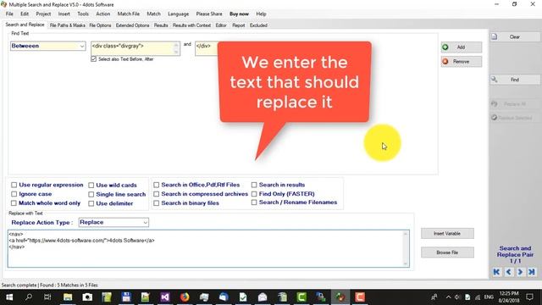Click the active Multiple Search and Replace taskbar icon
The image size is (542, 305).
click(340, 297)
